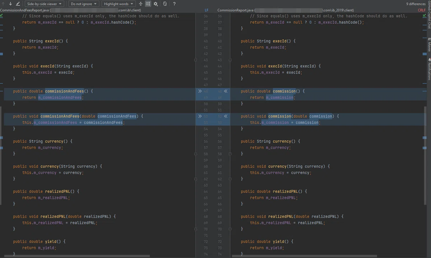Collapse unchanged fragments in the diff
The image size is (431, 258).
140,4
